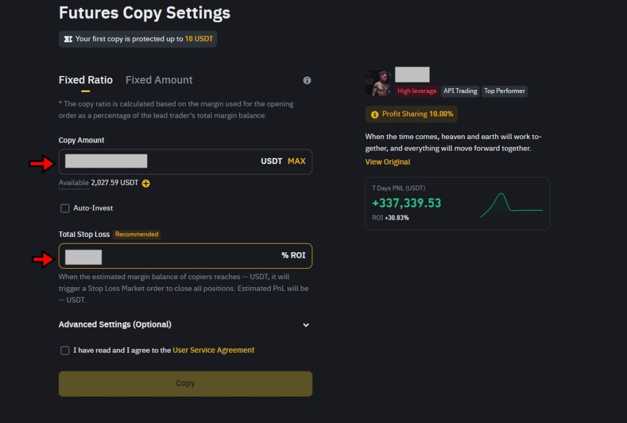
Task: Click the Top Performer badge
Action: tap(505, 91)
